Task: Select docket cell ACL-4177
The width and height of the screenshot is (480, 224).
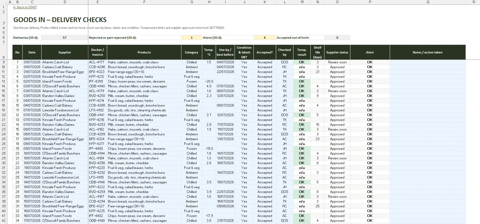Action: [x=98, y=62]
